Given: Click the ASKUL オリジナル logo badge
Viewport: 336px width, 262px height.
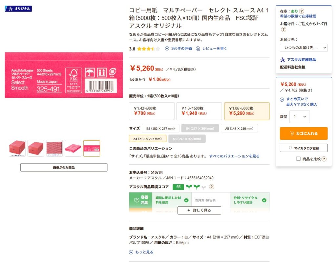Looking at the screenshot, I should coord(18,9).
